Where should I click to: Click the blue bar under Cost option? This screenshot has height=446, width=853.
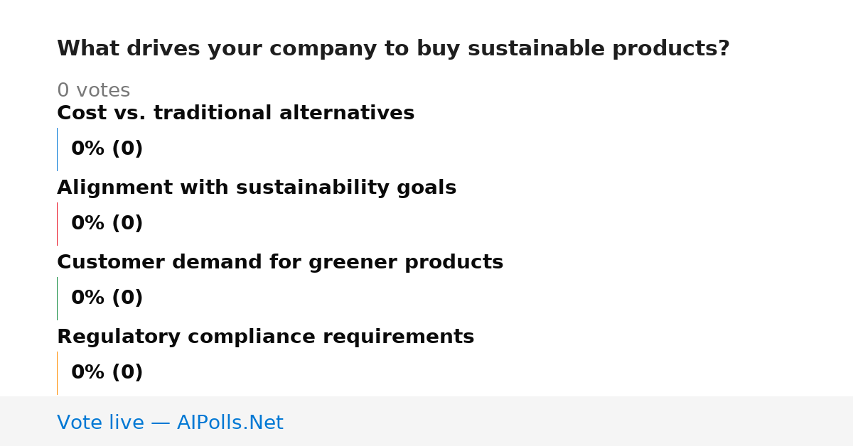click(x=57, y=149)
